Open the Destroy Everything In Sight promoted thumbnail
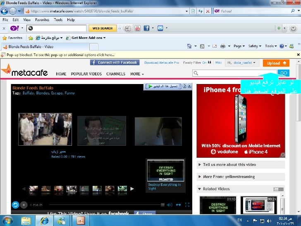 point(166,171)
